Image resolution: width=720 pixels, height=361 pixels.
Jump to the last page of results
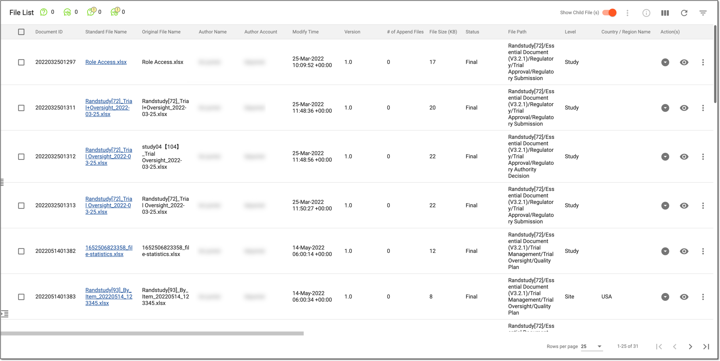(x=706, y=347)
